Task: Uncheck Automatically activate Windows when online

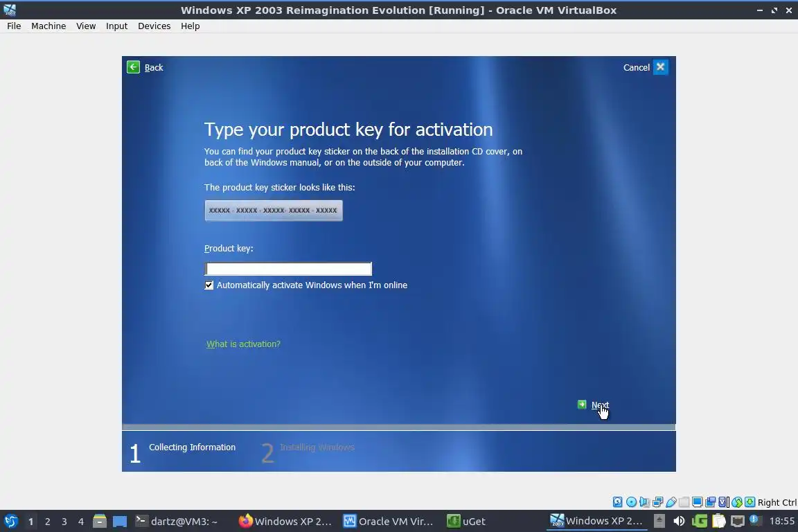Action: coord(209,285)
